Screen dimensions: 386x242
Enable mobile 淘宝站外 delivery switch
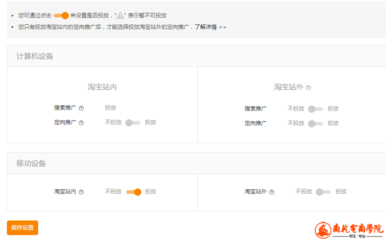tap(324, 192)
